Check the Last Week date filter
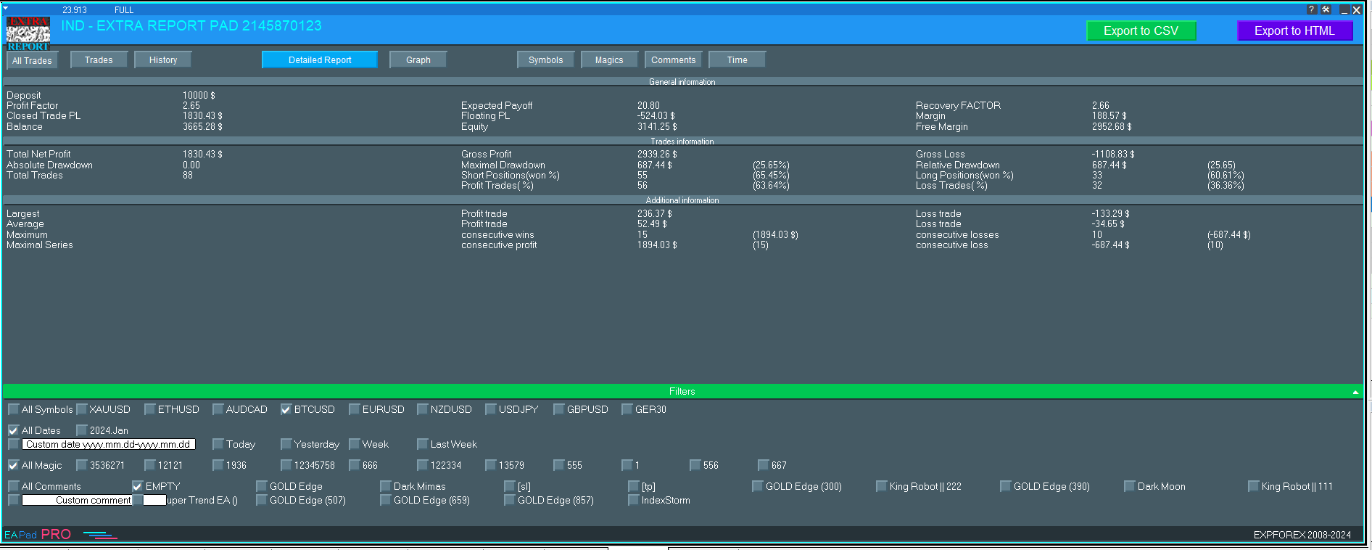1372x550 pixels. (x=422, y=444)
